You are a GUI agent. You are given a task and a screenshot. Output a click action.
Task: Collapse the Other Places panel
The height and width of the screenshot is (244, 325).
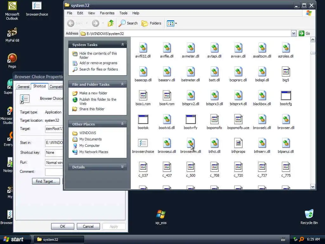pos(123,124)
